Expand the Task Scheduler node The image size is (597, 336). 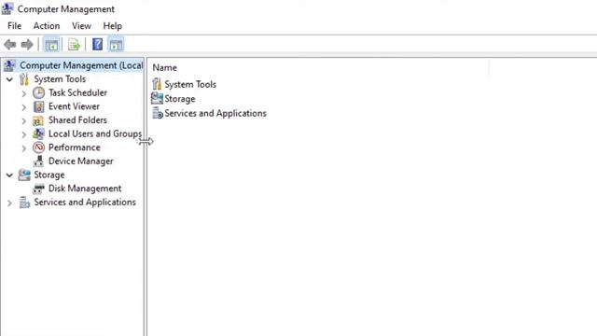[x=23, y=93]
